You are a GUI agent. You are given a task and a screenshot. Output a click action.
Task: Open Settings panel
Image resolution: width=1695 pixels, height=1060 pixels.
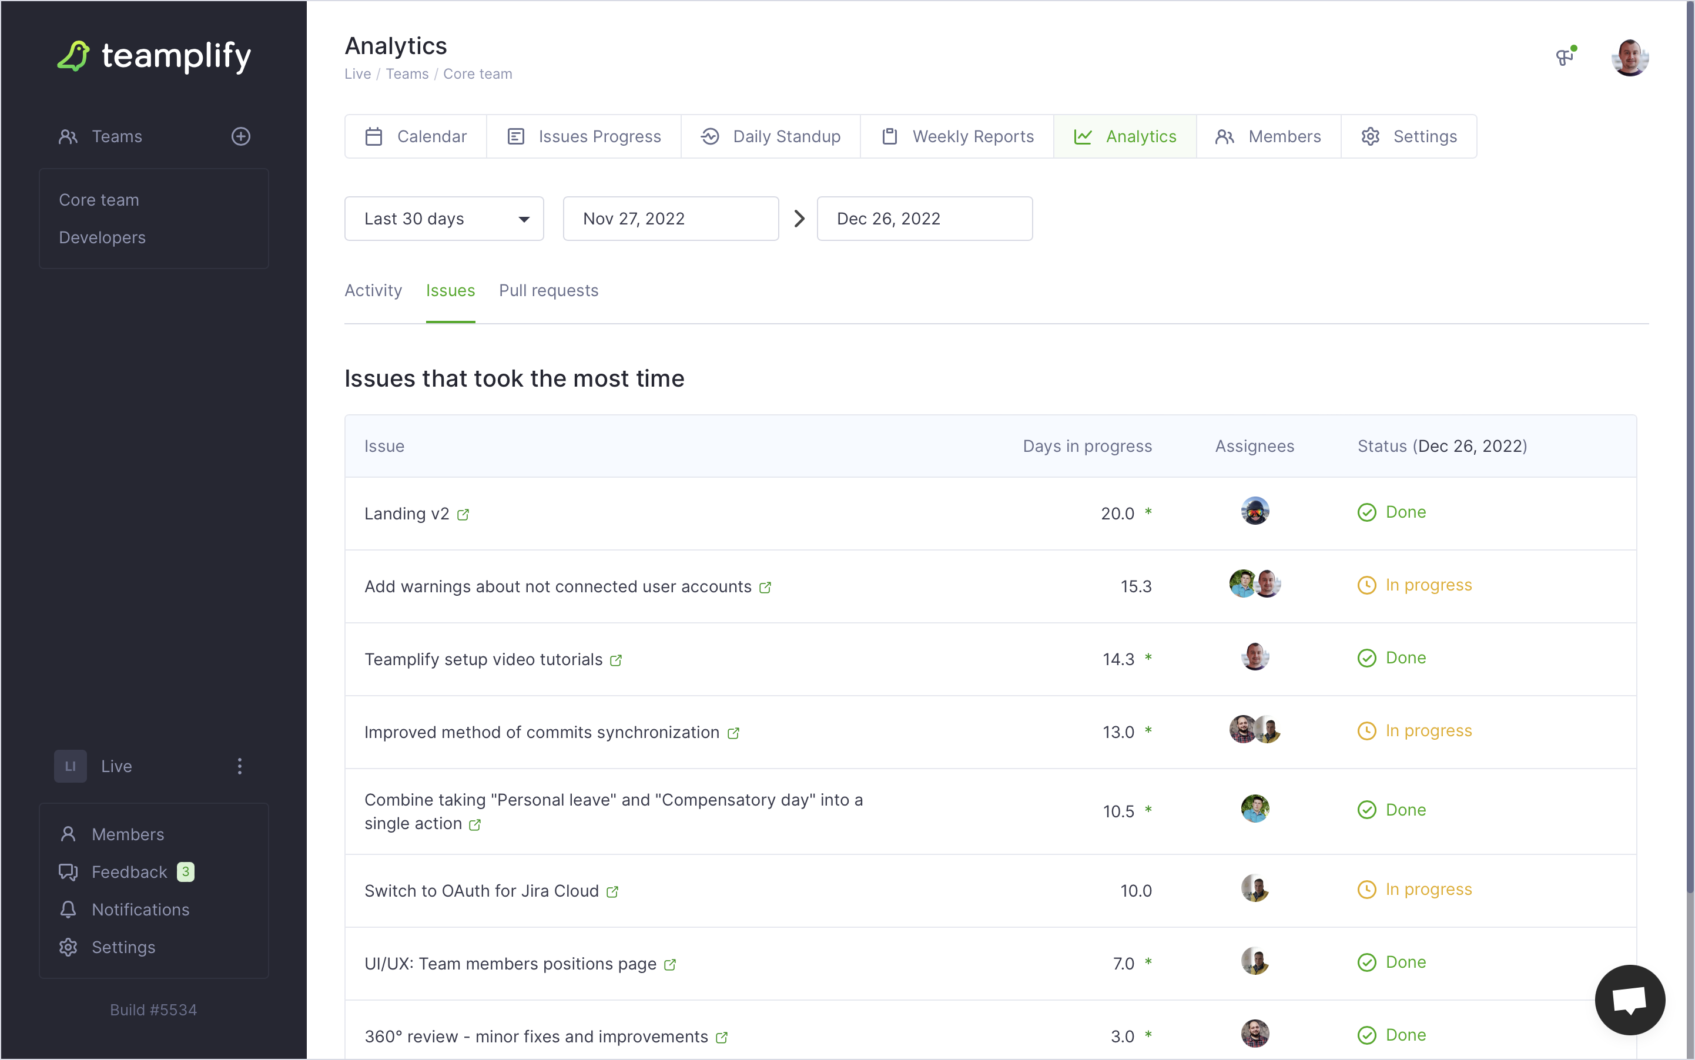1409,137
